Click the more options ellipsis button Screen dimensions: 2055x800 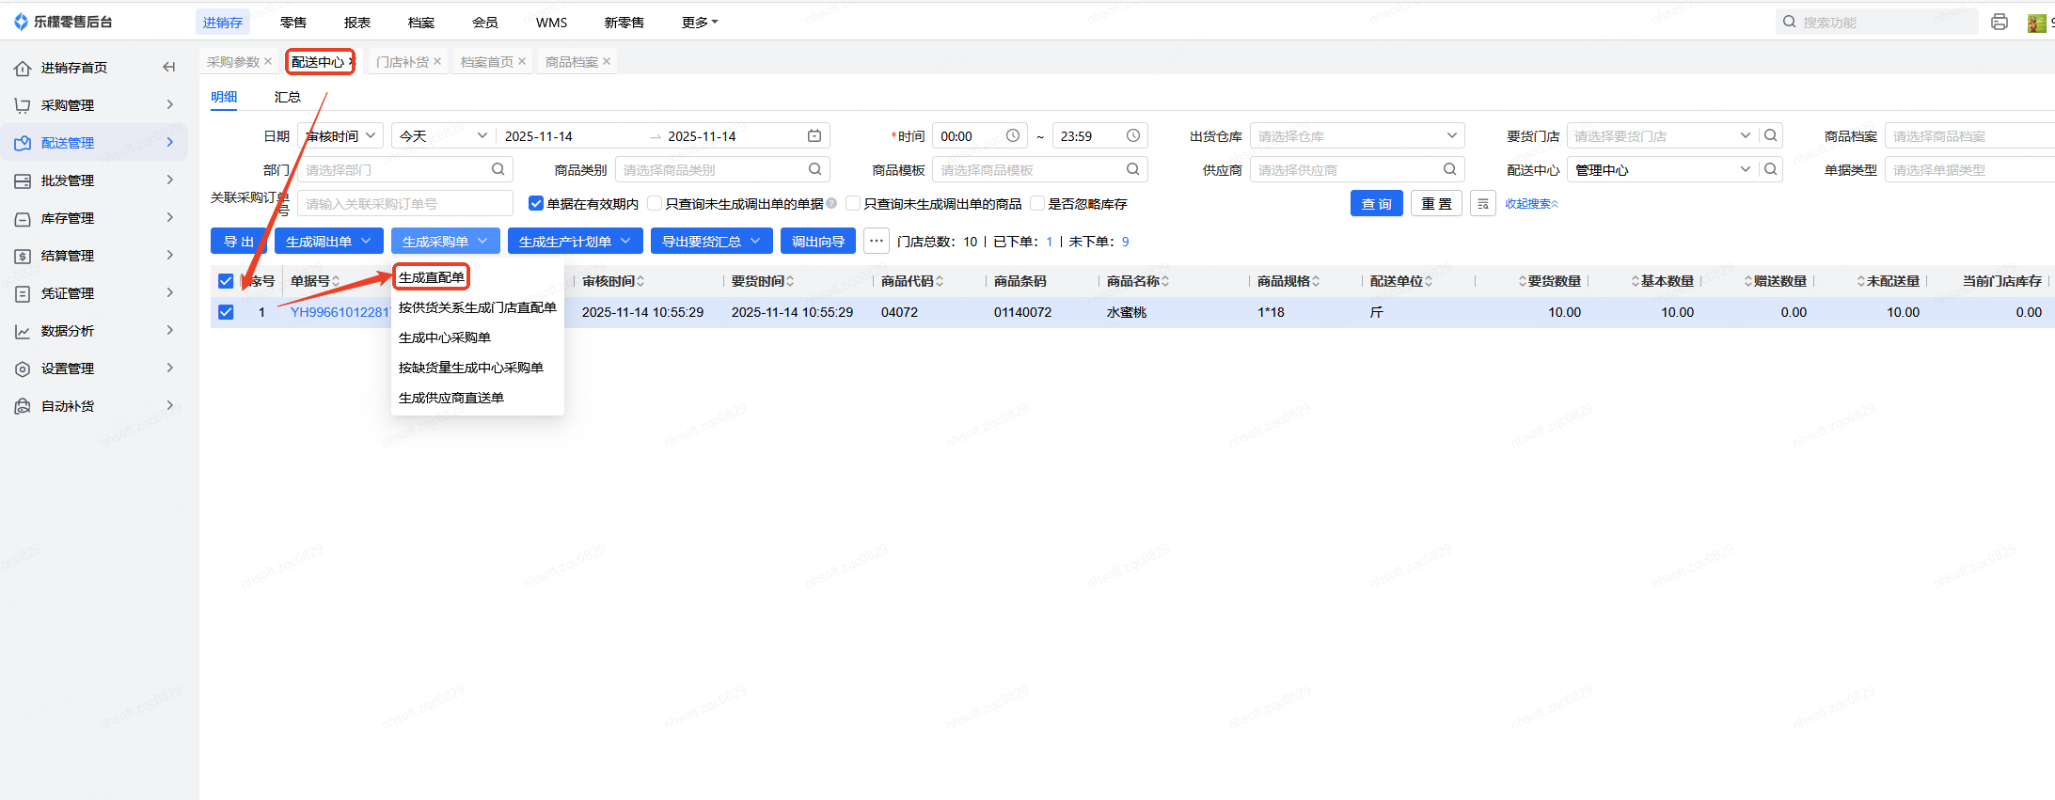coord(877,242)
